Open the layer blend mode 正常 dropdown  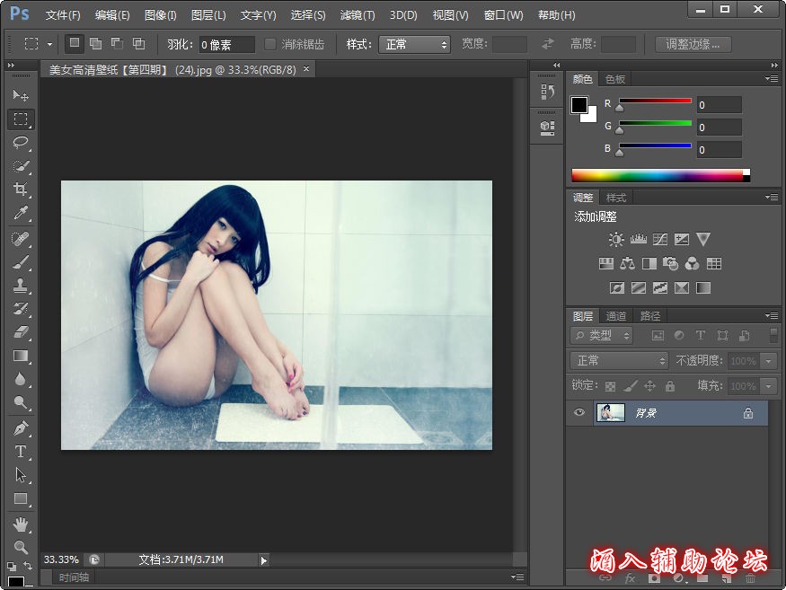tap(619, 360)
